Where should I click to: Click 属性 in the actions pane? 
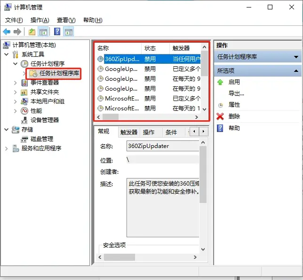click(234, 105)
